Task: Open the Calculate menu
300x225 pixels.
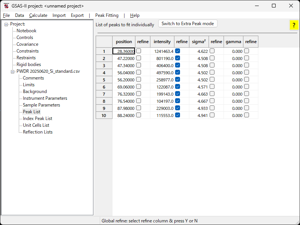Action: (38, 15)
